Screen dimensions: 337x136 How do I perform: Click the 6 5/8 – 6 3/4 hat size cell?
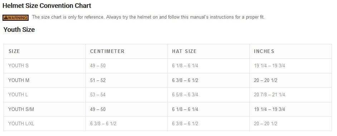(x=185, y=95)
